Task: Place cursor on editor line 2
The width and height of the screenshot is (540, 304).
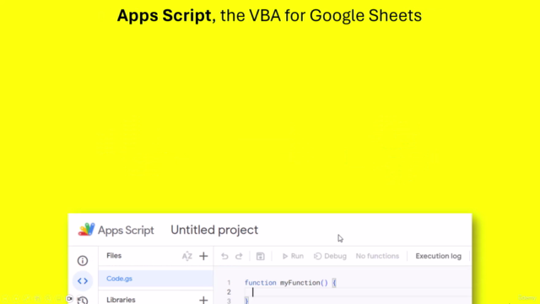Action: pyautogui.click(x=358, y=292)
